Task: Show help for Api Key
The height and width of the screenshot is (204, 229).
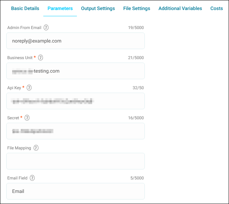Action: (29, 88)
